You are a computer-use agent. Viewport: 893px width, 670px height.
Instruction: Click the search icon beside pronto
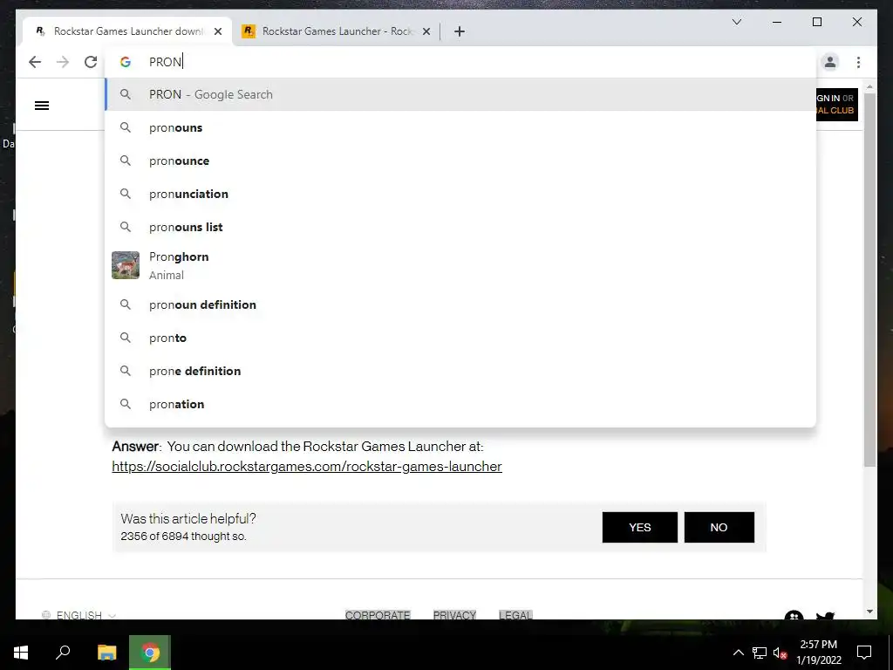click(126, 338)
